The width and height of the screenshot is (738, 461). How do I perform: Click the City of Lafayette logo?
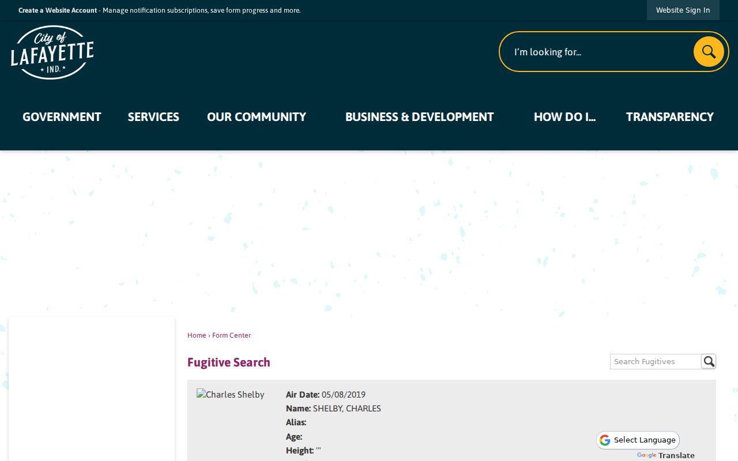click(x=52, y=52)
